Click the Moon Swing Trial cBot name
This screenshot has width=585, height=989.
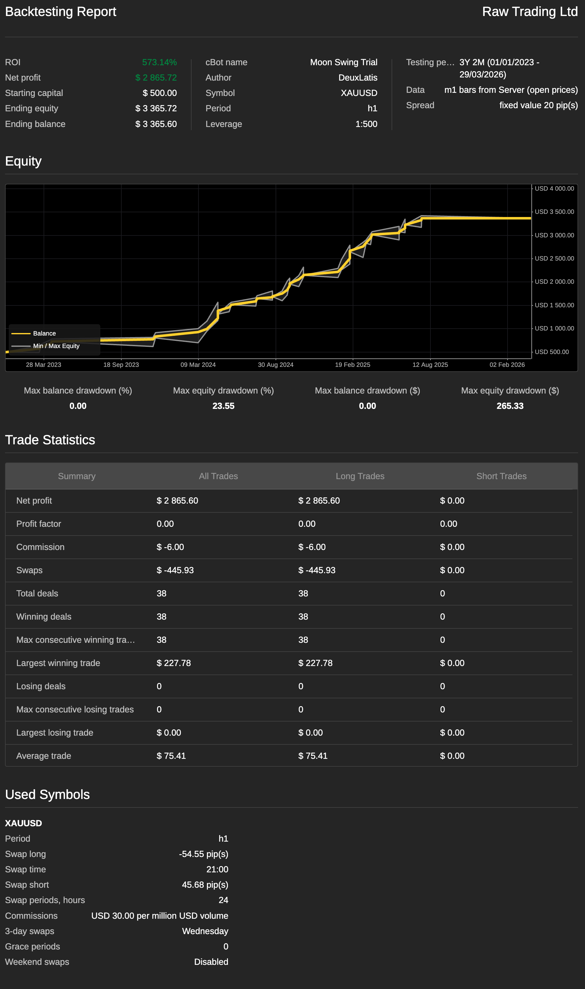[x=343, y=62]
